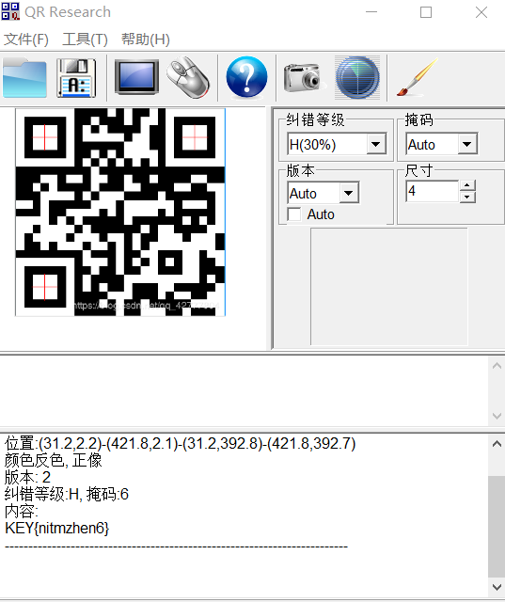Image resolution: width=505 pixels, height=602 pixels.
Task: Close the QR Research window
Action: 481,12
